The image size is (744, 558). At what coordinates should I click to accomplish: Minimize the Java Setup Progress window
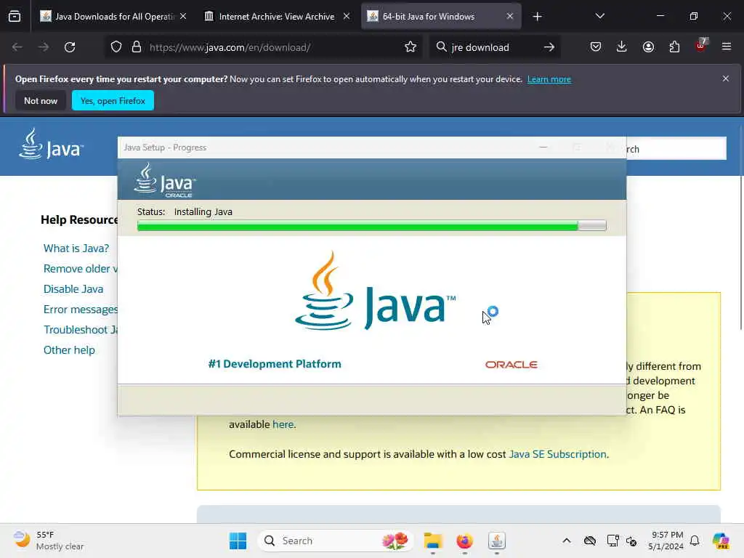click(543, 147)
